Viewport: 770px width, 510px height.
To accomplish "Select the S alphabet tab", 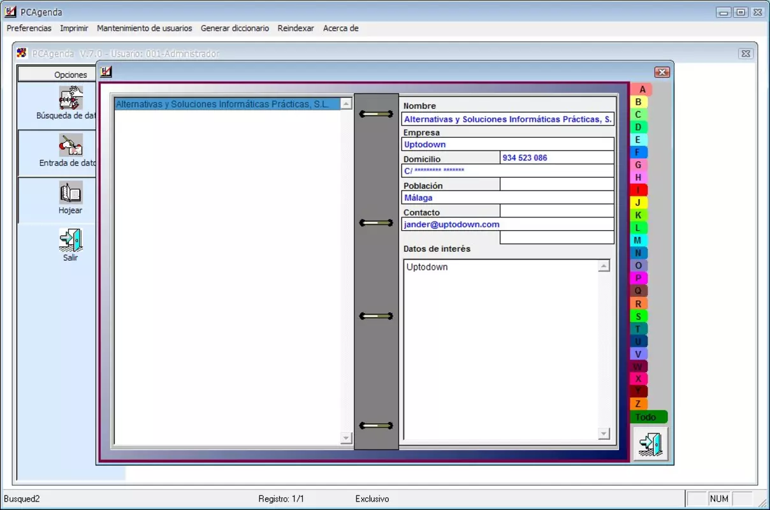I will point(639,316).
